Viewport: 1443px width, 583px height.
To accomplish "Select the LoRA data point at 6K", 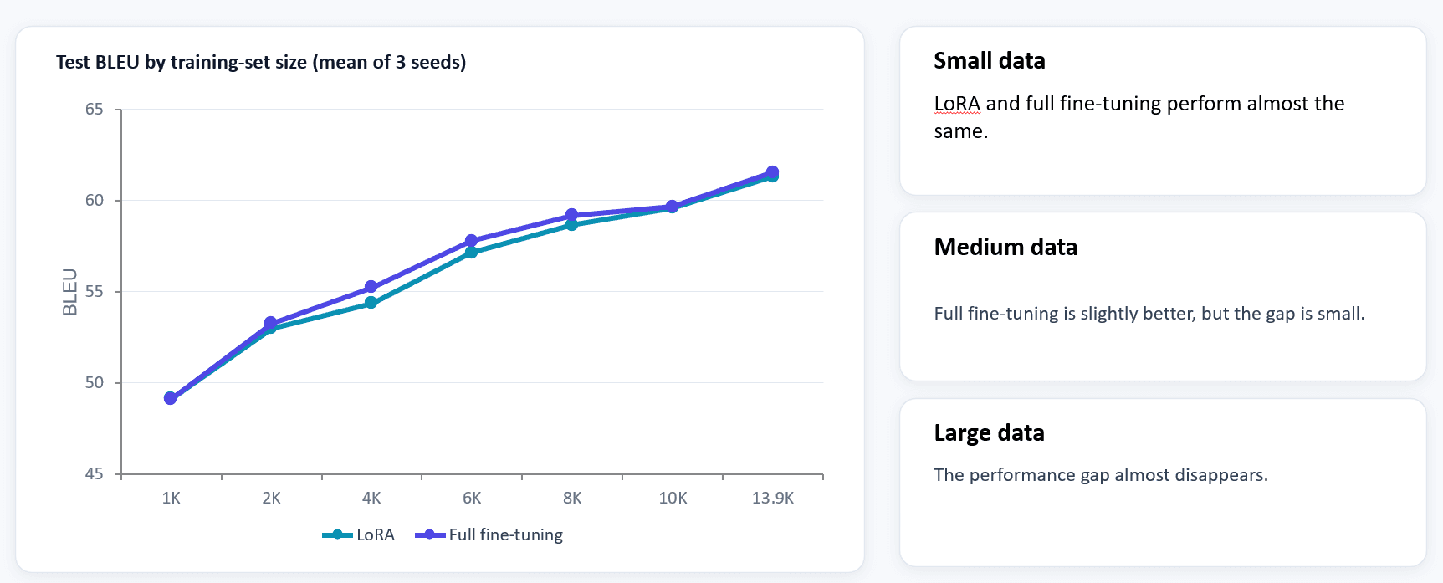I will (472, 252).
